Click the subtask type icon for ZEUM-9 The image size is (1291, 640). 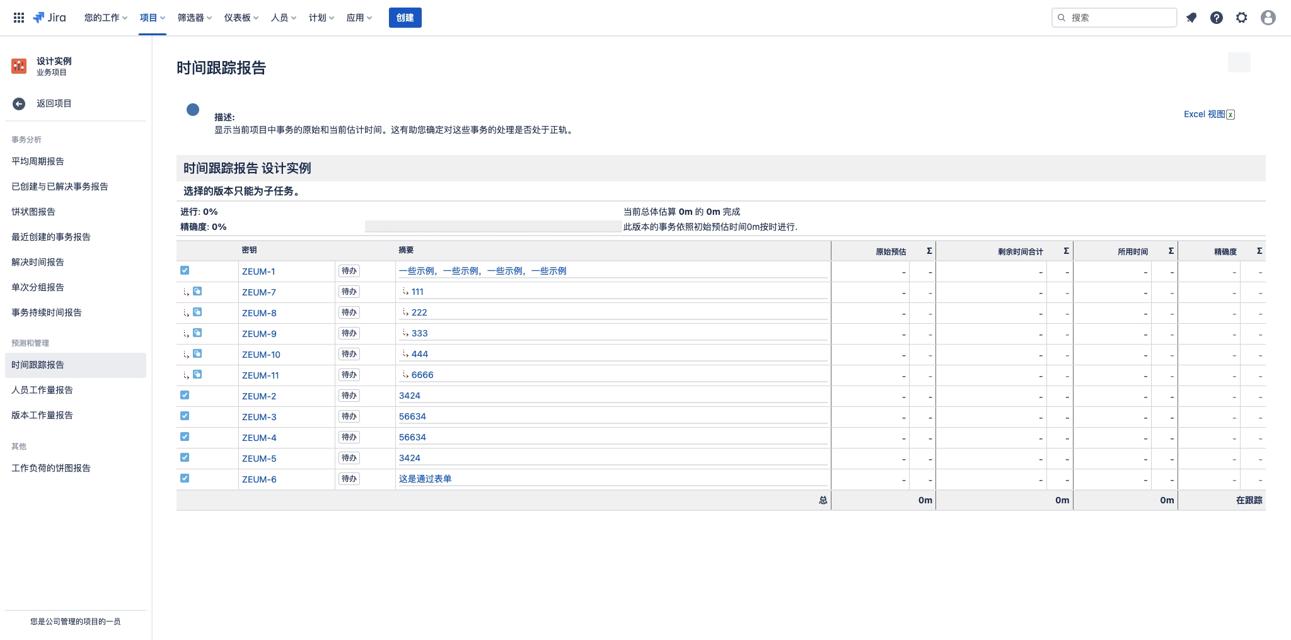click(197, 333)
